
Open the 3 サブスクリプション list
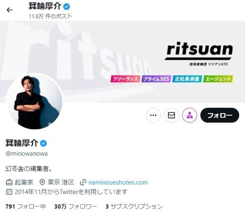coord(134,206)
